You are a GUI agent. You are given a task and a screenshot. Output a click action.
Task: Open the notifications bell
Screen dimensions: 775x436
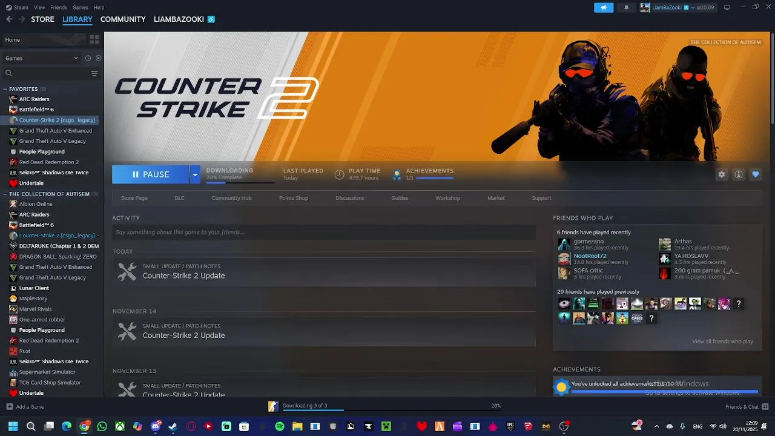click(626, 7)
